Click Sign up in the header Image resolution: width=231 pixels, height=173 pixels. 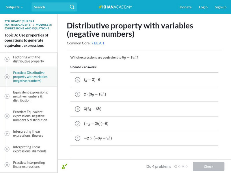pyautogui.click(x=220, y=7)
